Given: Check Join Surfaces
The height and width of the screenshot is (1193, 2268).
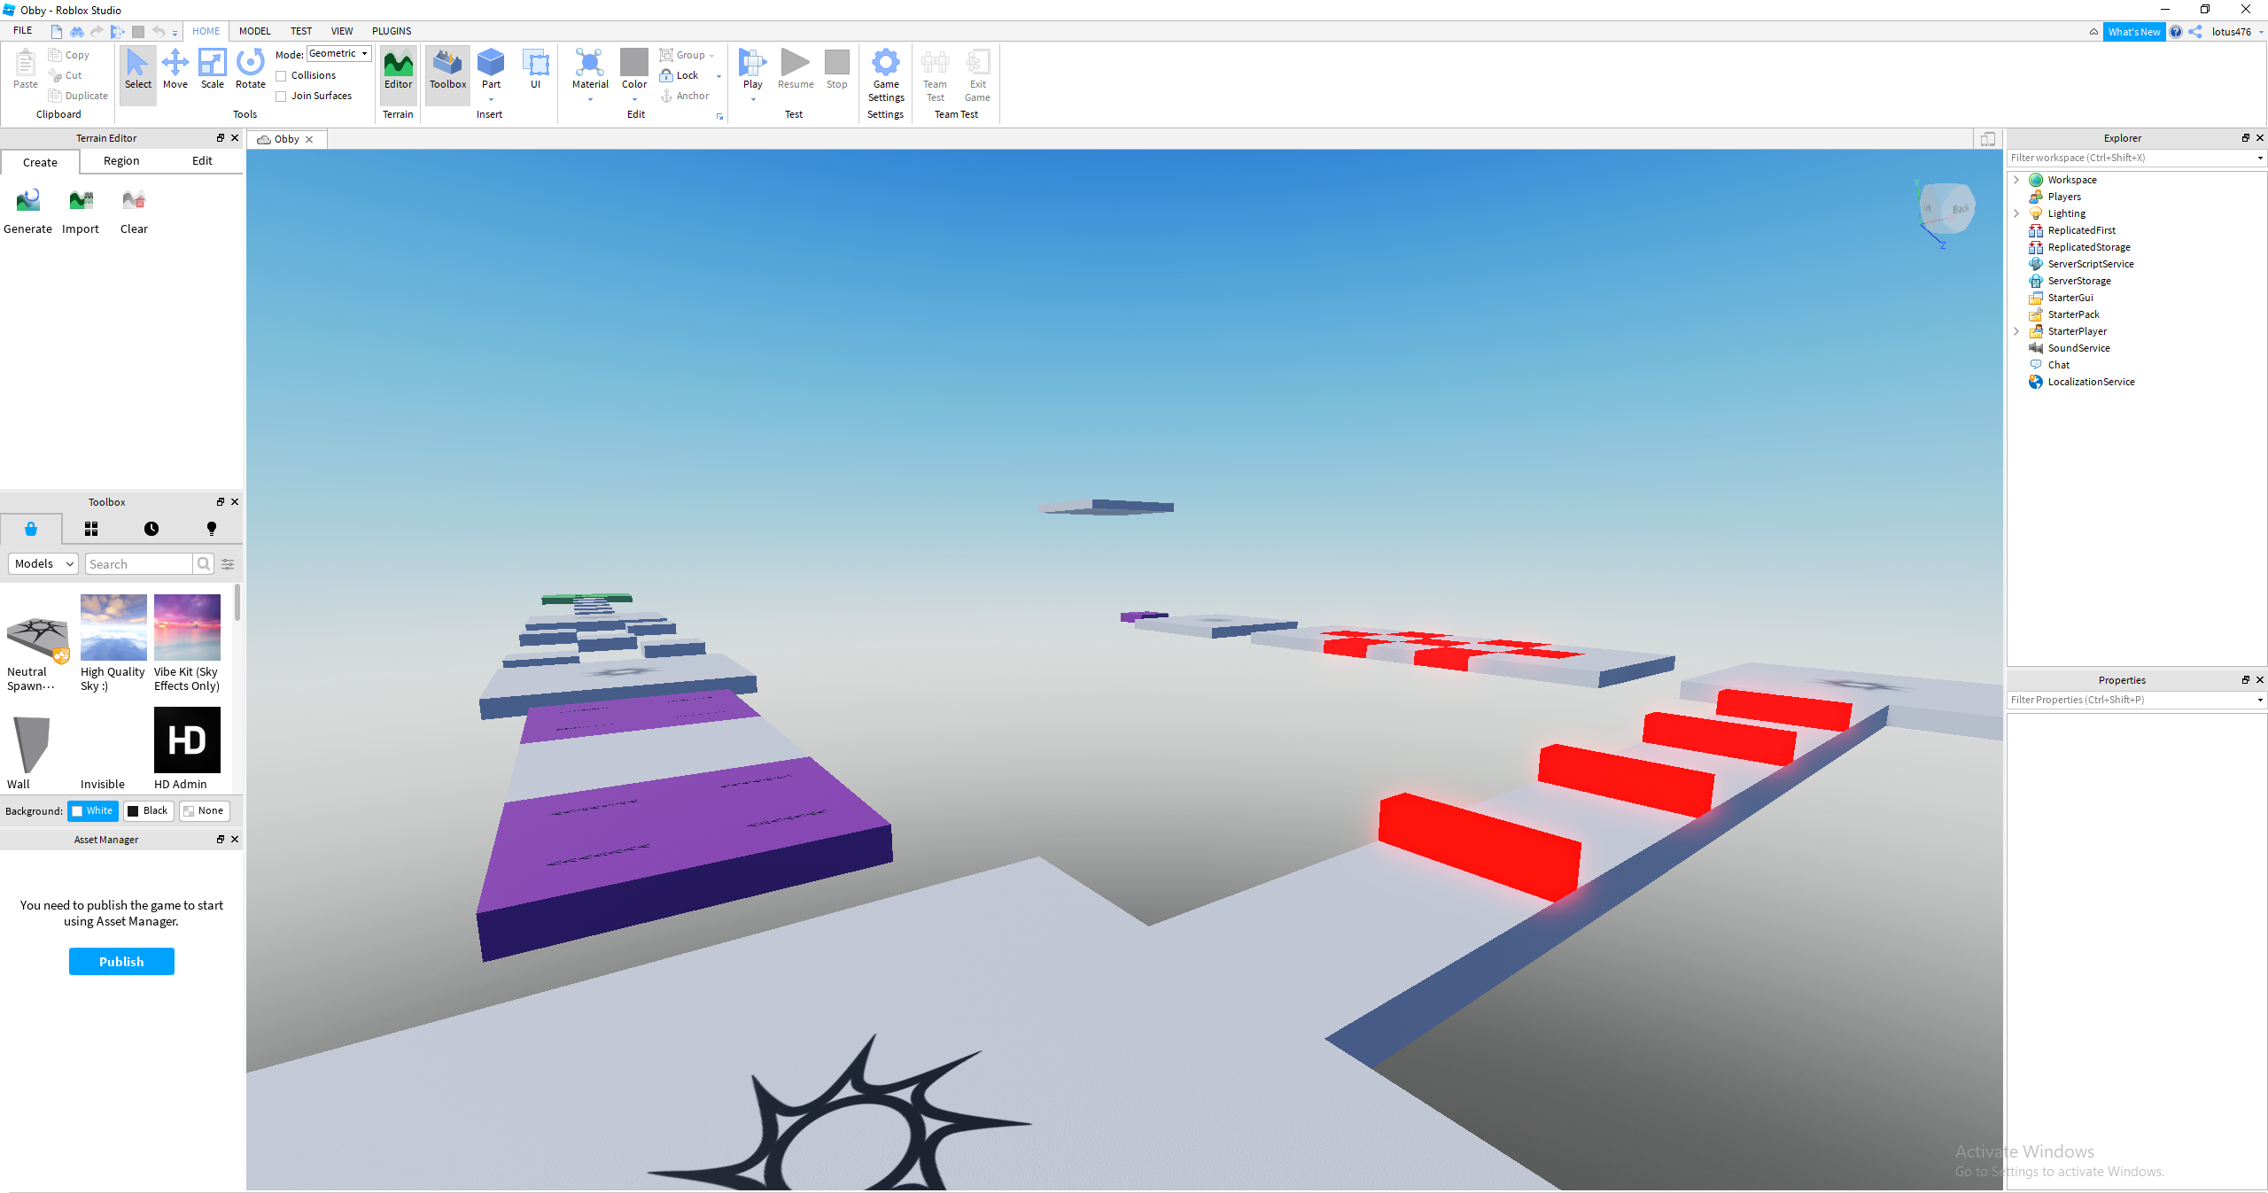Looking at the screenshot, I should click(x=281, y=96).
